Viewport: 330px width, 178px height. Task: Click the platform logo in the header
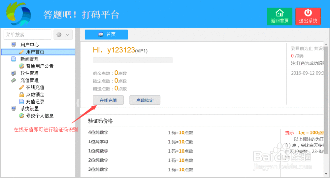[18, 14]
